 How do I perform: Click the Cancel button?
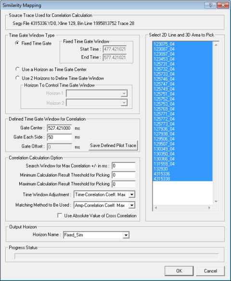[x=210, y=271]
